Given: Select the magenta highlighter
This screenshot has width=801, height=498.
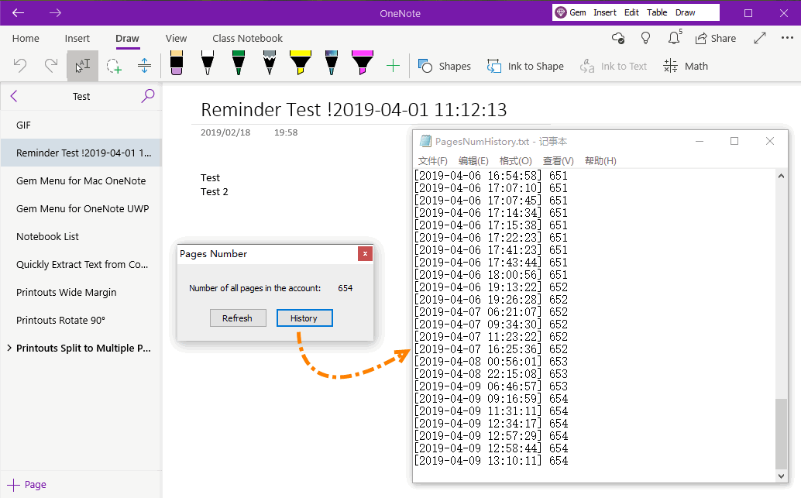Looking at the screenshot, I should (x=363, y=63).
